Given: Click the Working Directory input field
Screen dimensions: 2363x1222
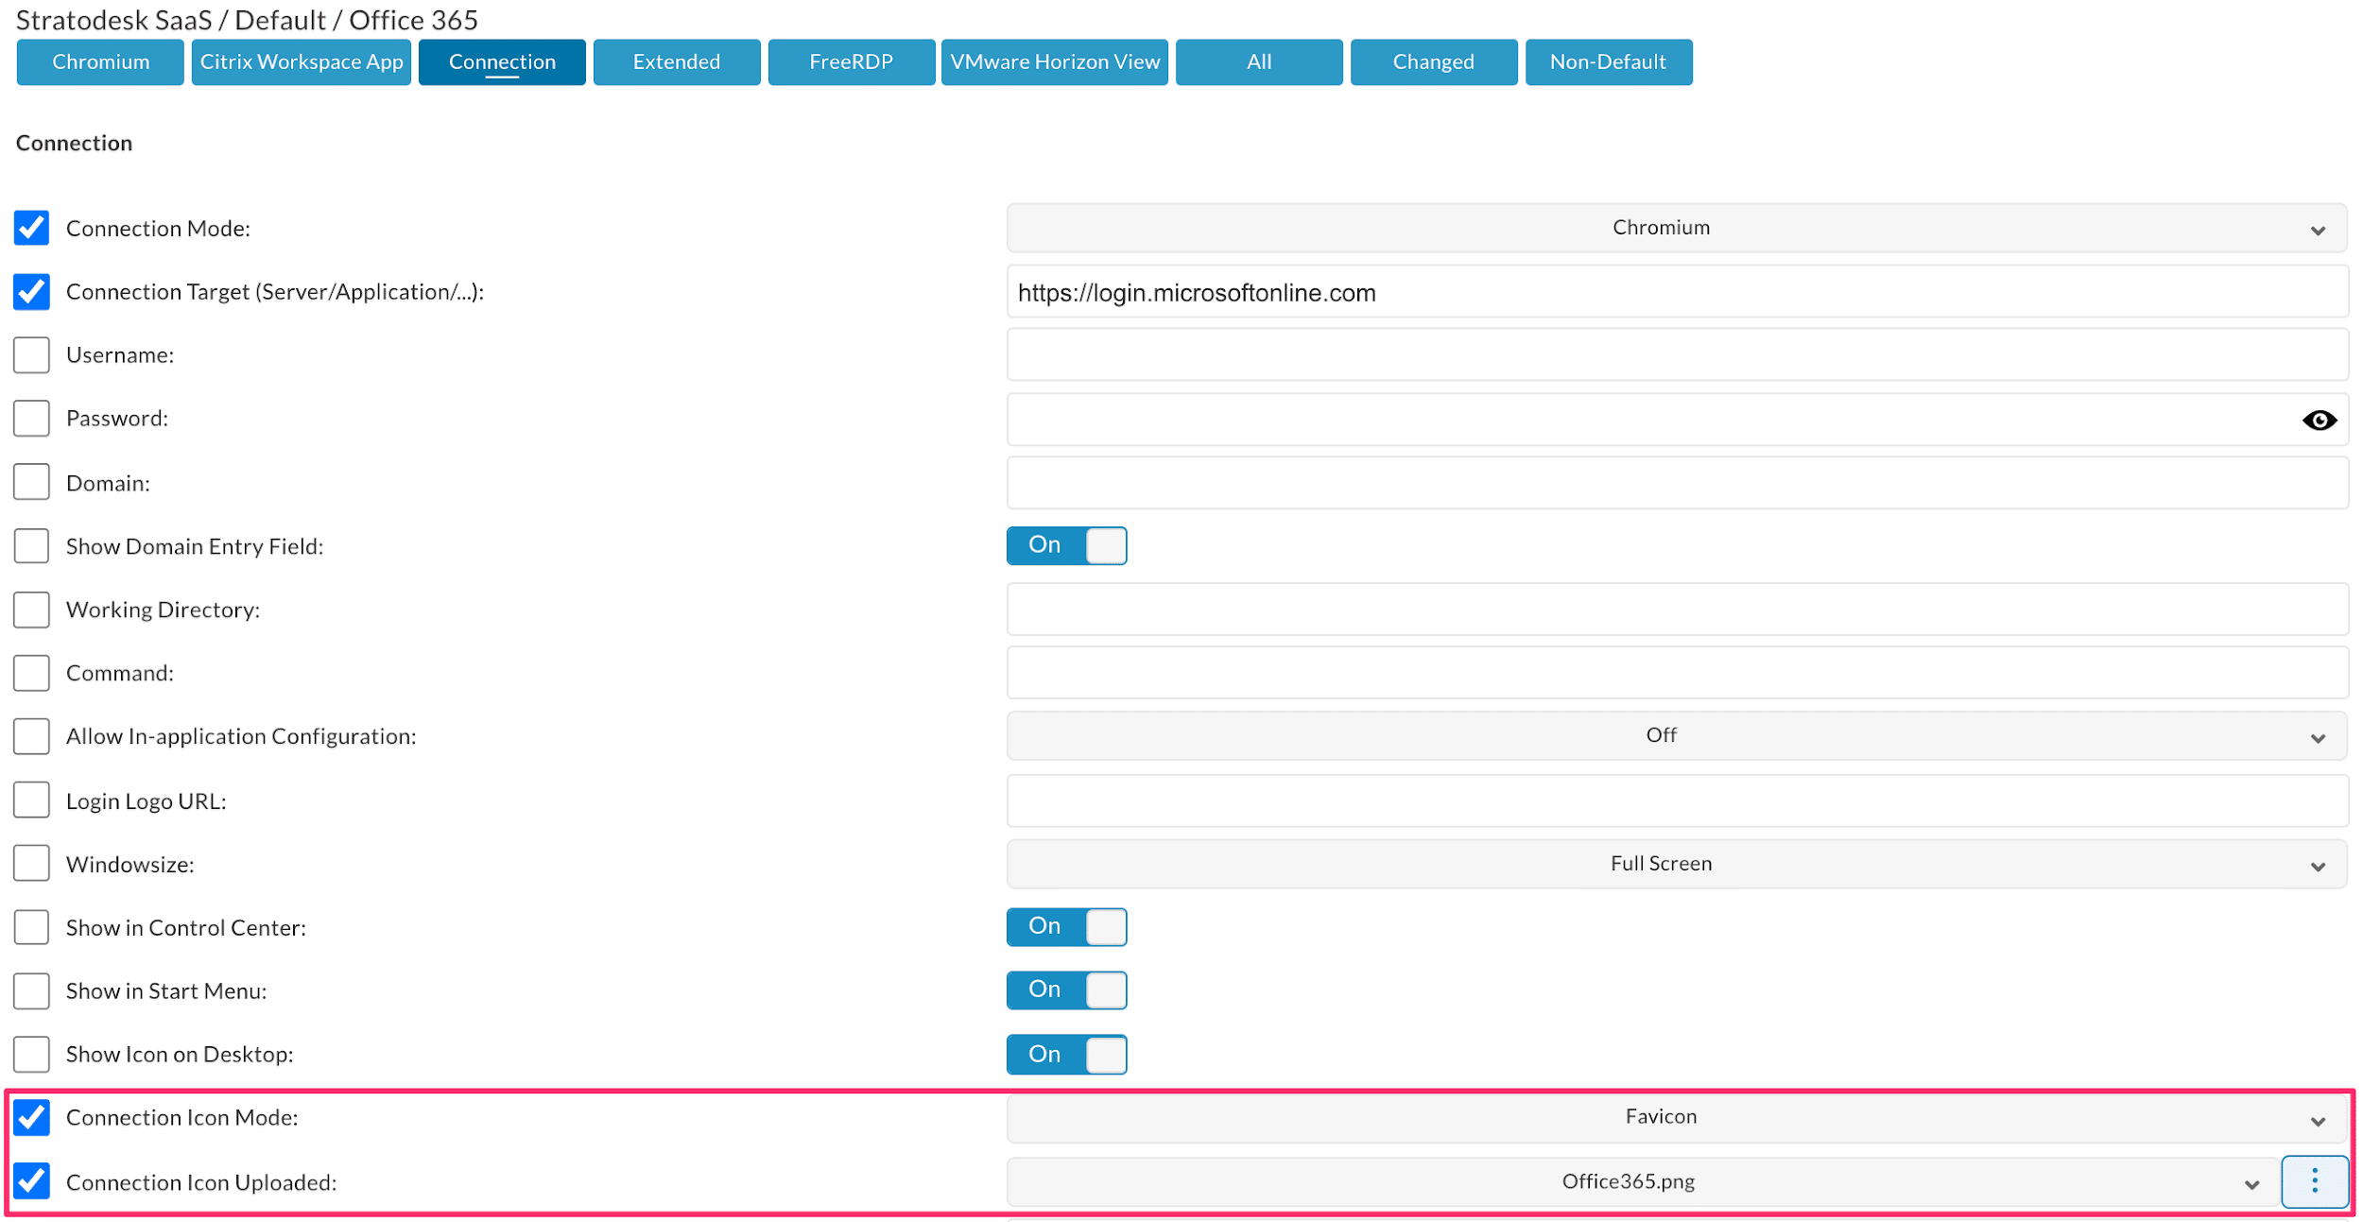Looking at the screenshot, I should point(1678,610).
